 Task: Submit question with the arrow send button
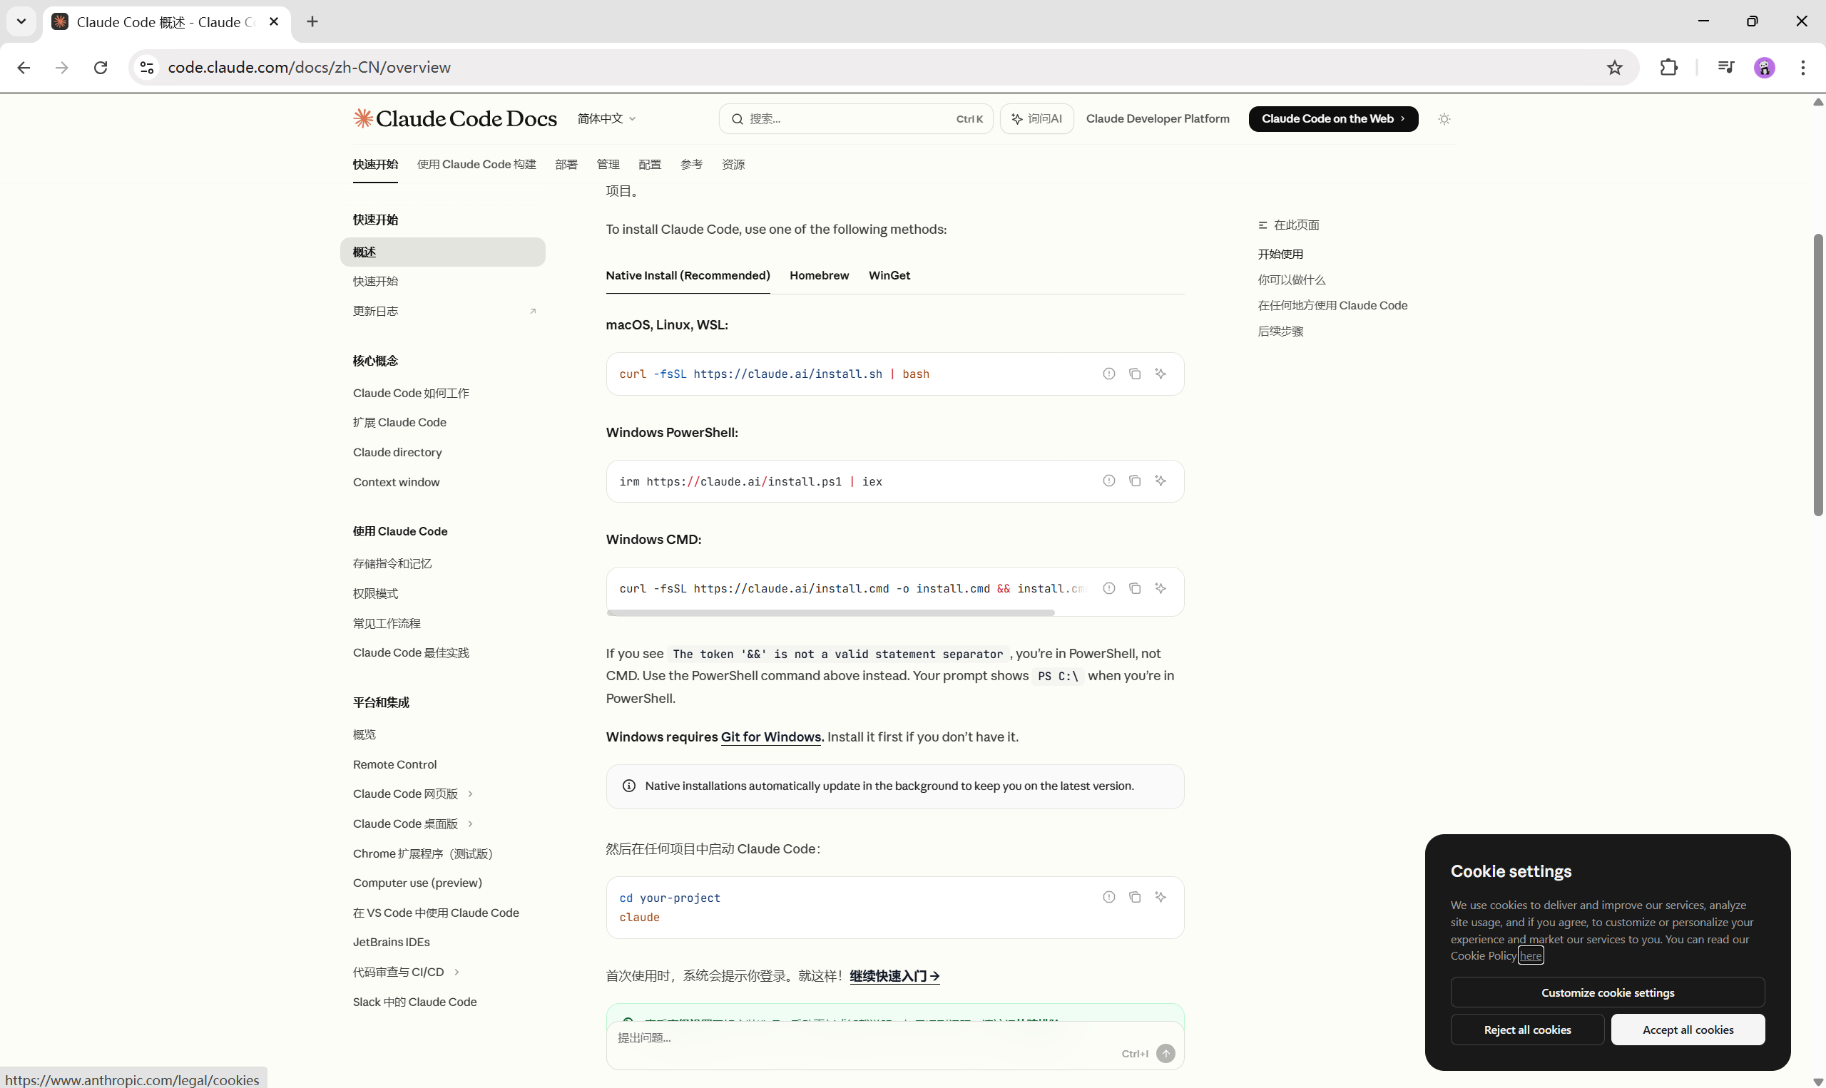coord(1166,1054)
